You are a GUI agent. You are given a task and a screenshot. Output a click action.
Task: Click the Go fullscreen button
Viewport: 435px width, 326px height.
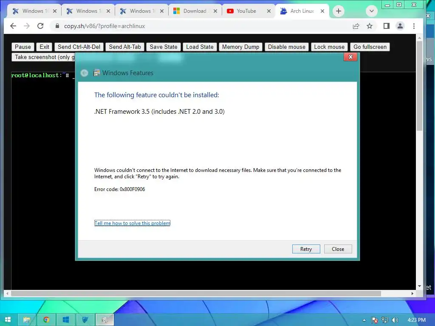tap(370, 47)
